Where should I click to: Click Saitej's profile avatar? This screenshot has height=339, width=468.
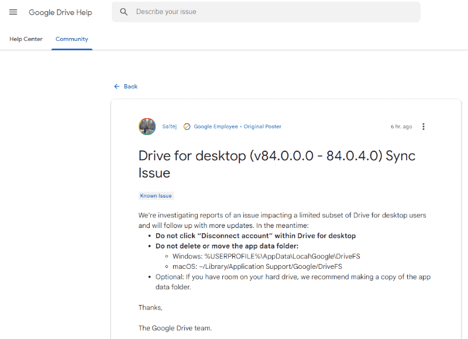tap(147, 126)
